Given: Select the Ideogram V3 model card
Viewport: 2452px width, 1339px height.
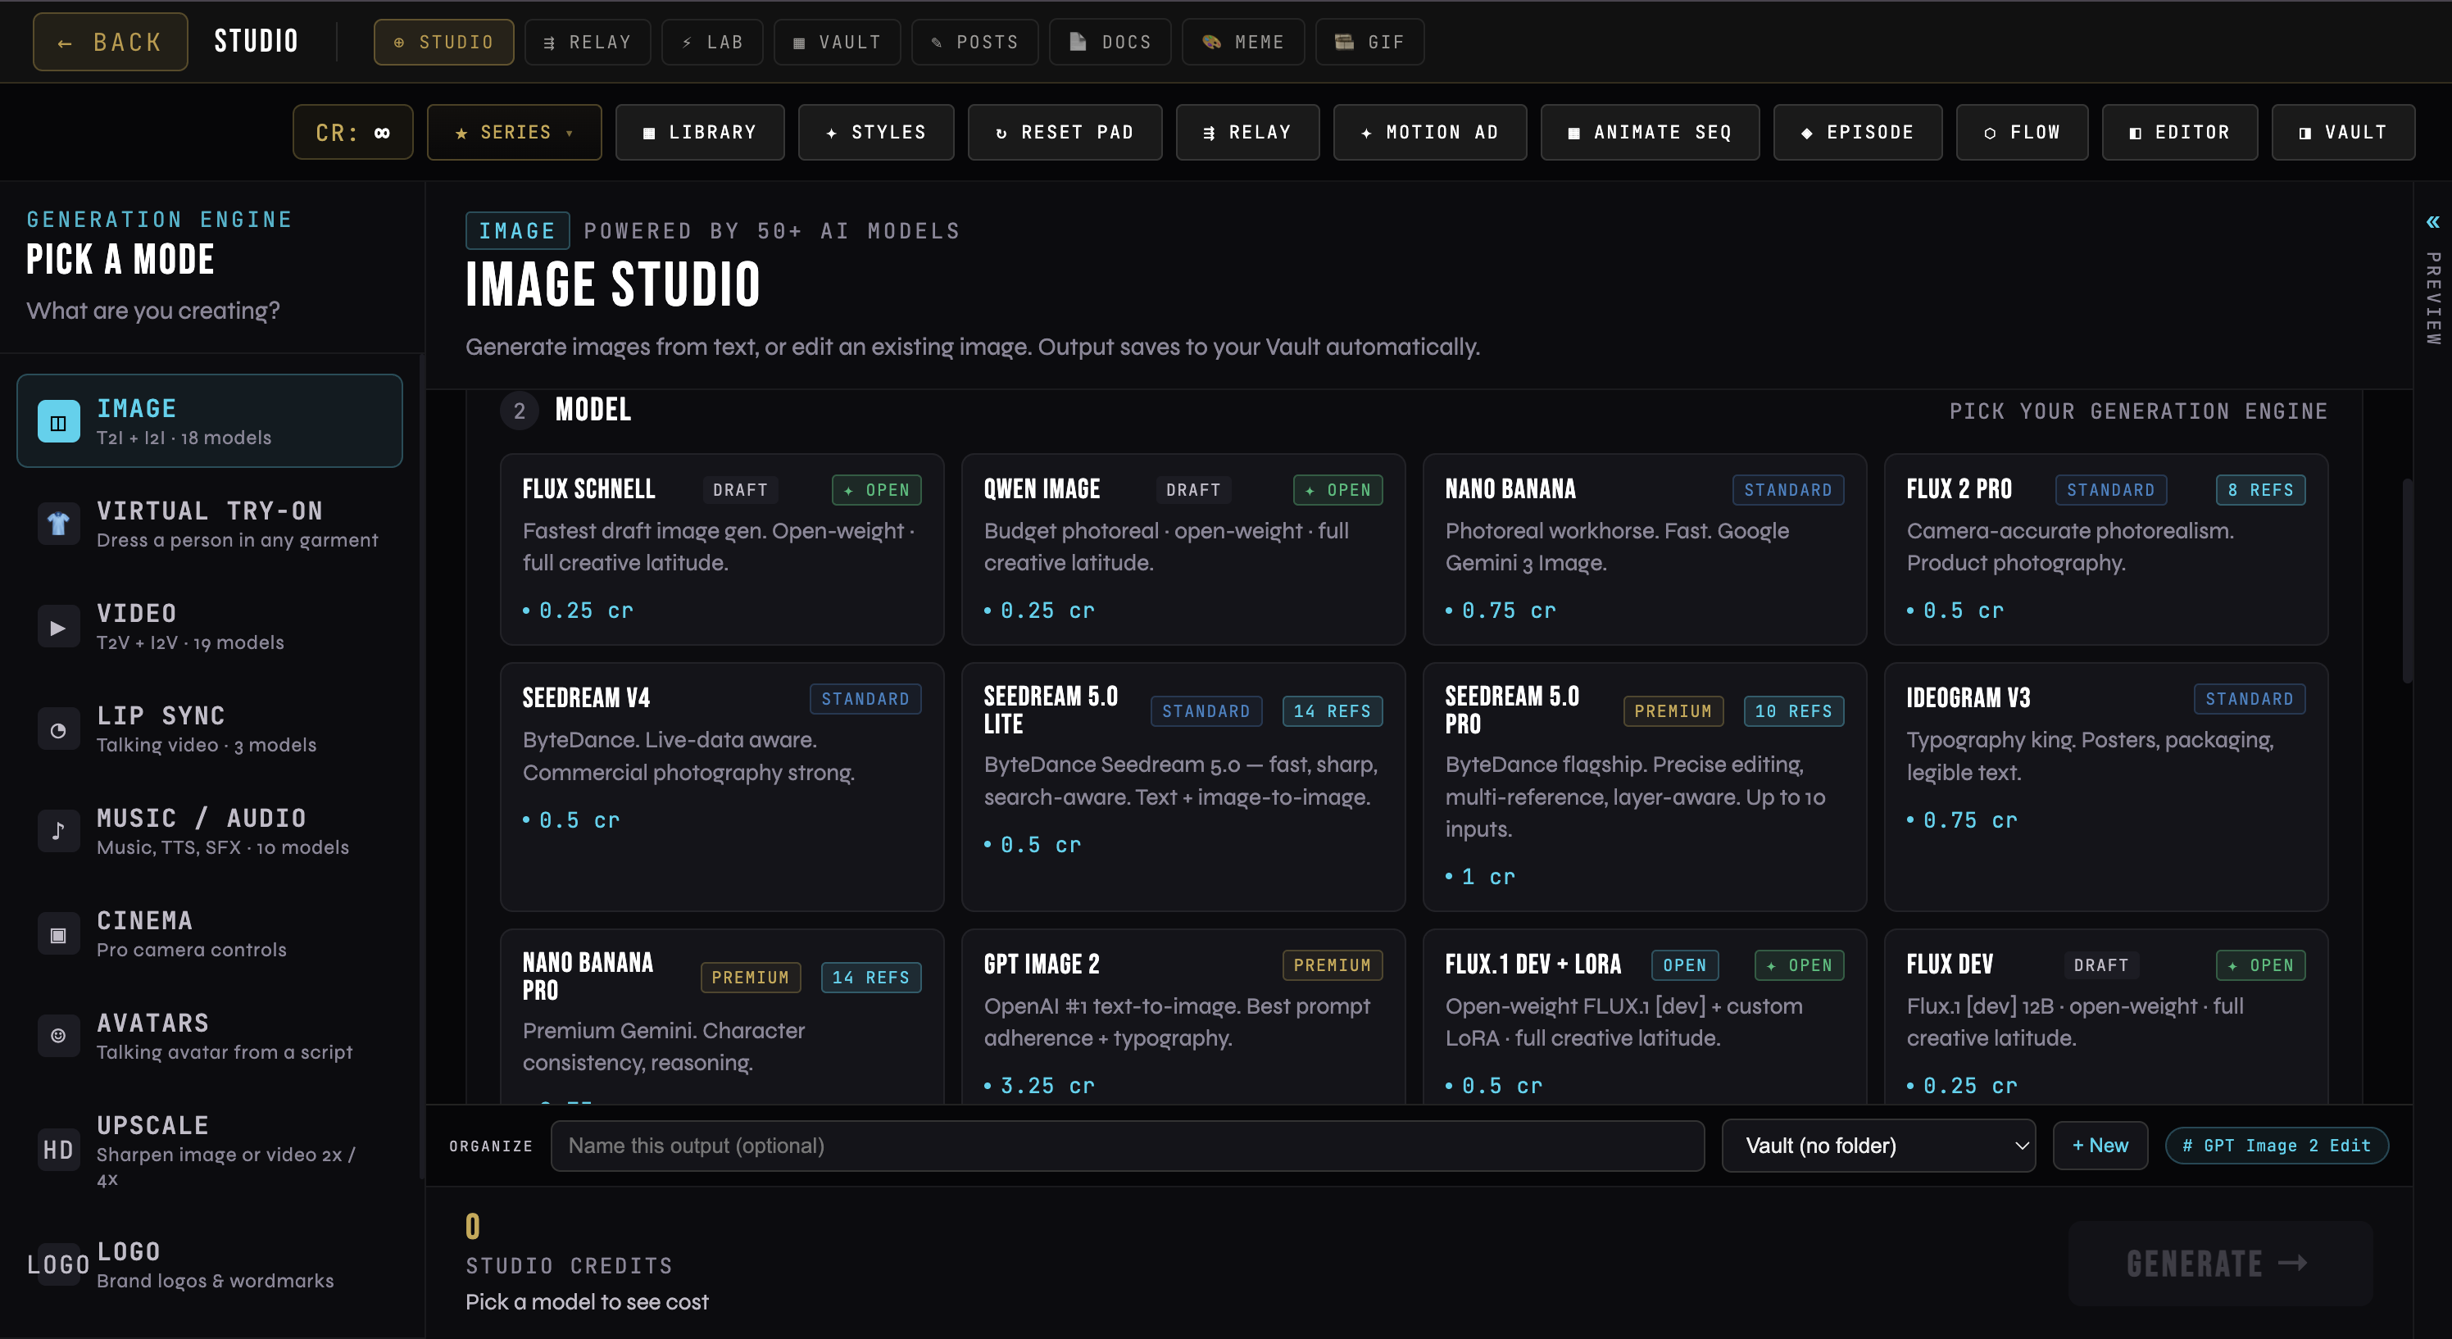Looking at the screenshot, I should pos(2105,787).
